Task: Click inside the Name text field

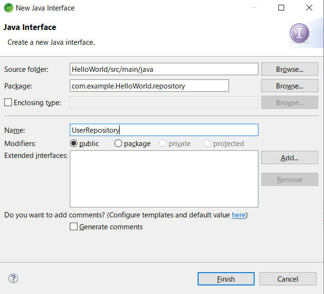Action: coord(164,130)
